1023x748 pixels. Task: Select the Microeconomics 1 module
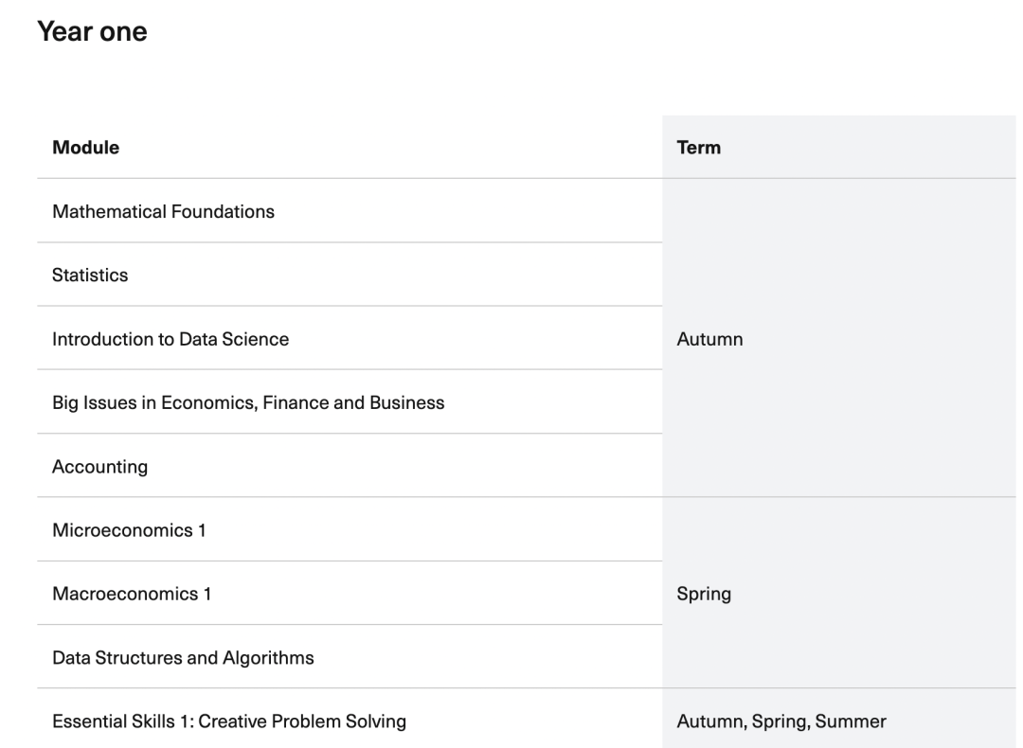click(129, 530)
